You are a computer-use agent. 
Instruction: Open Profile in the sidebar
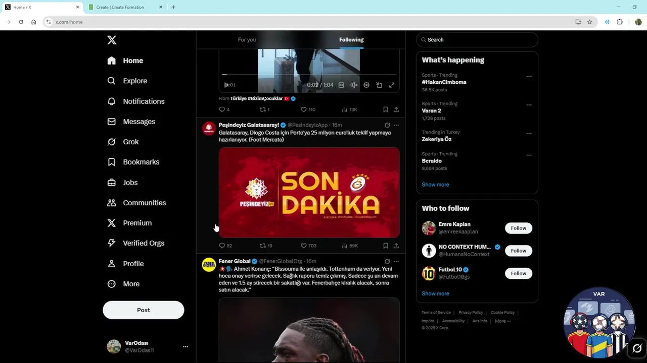pyautogui.click(x=126, y=264)
